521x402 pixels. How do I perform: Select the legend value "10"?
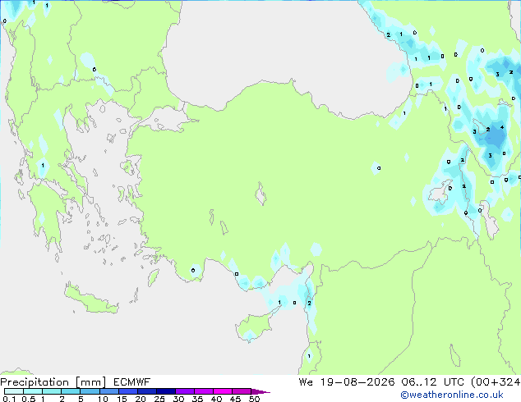pos(103,399)
